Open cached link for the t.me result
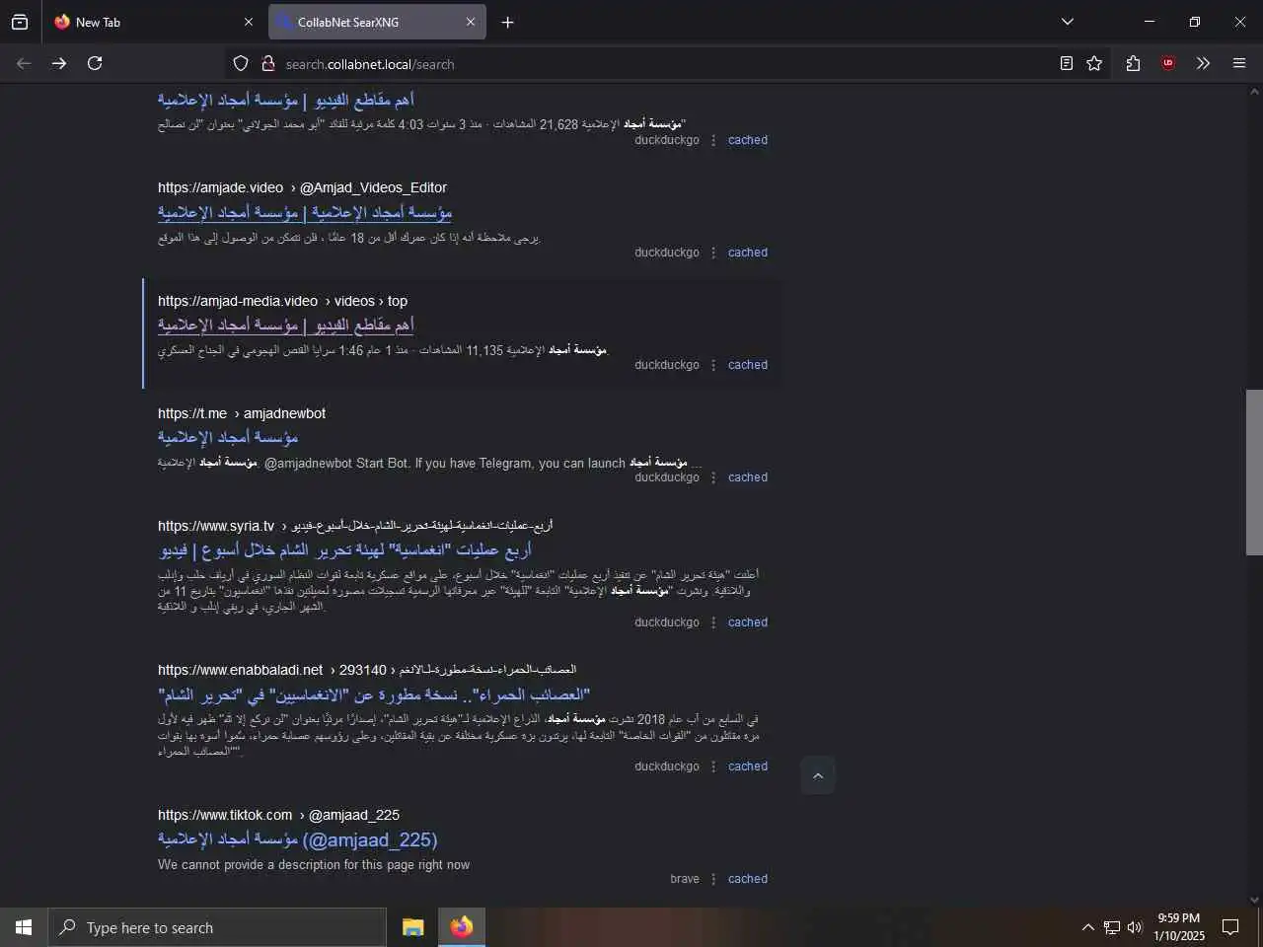1263x947 pixels. tap(747, 477)
